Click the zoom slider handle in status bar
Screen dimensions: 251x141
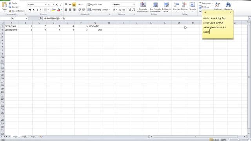tap(239, 140)
